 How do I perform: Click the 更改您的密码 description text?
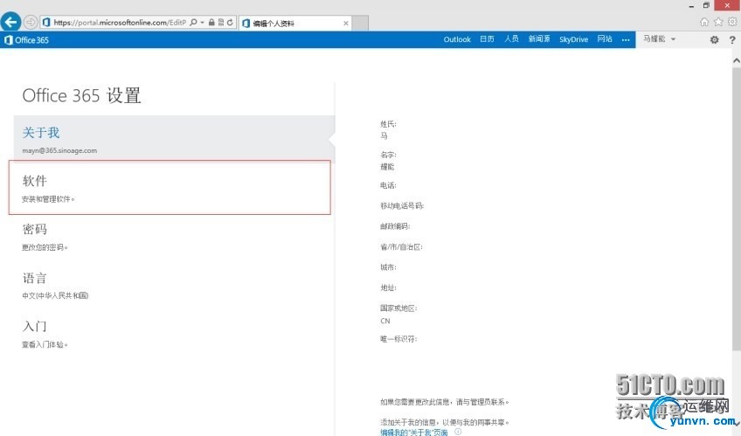45,247
